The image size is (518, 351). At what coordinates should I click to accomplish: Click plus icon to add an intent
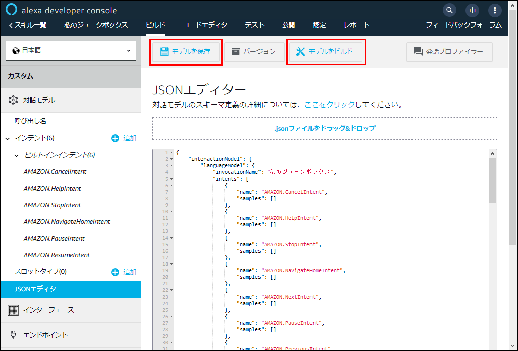115,138
